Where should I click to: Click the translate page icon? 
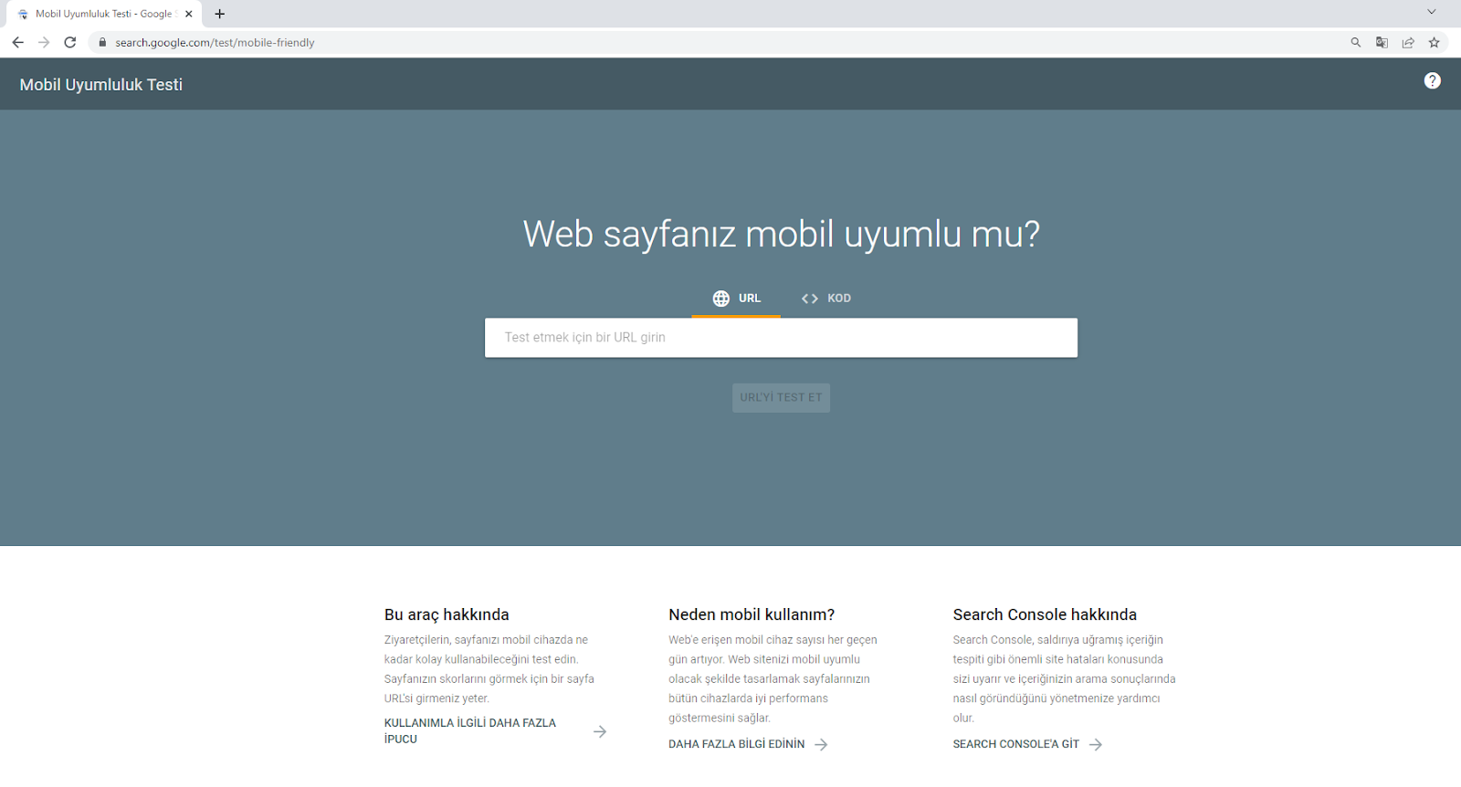pyautogui.click(x=1382, y=42)
